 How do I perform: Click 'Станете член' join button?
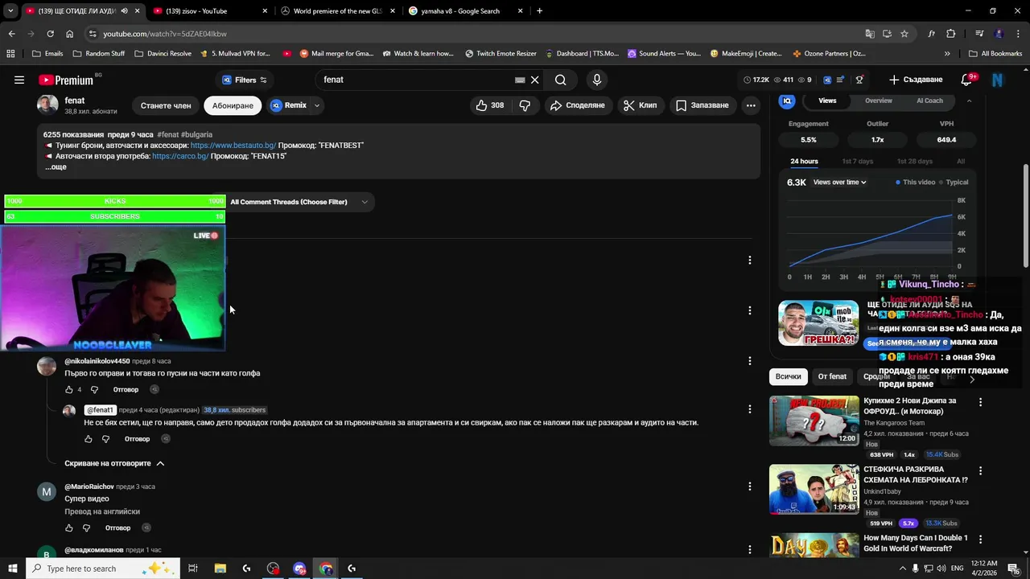coord(166,105)
